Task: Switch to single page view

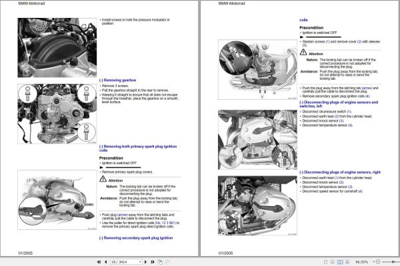Action: coord(325,262)
